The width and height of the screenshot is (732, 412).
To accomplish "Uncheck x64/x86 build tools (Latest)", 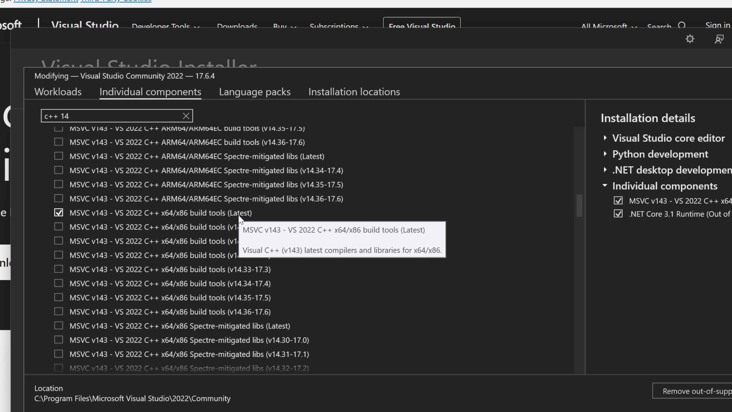I will (59, 213).
